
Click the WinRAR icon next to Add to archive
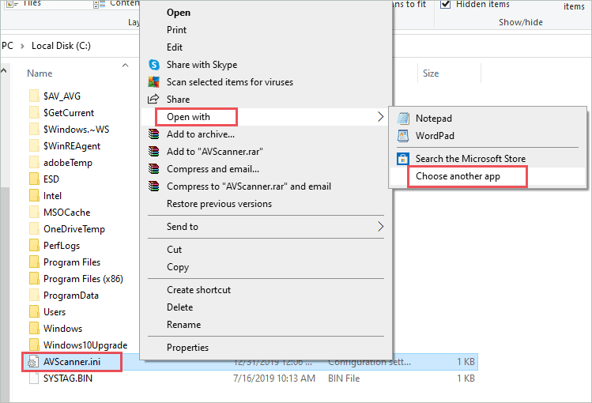click(153, 134)
